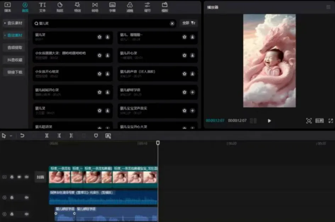Mute the background music audio track

[x=26, y=197]
